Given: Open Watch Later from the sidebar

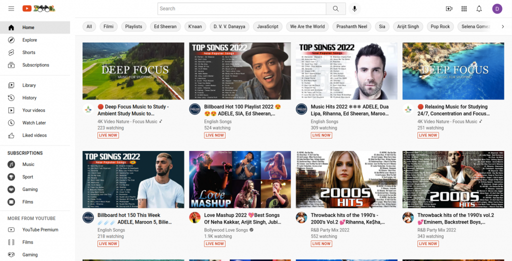Looking at the screenshot, I should [34, 123].
